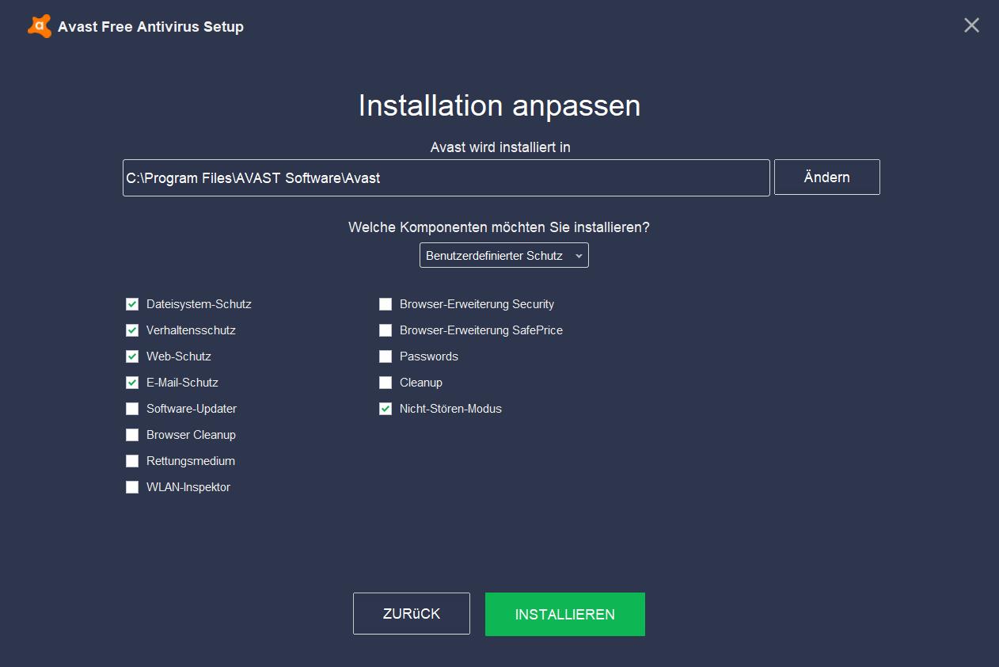This screenshot has height=667, width=999.
Task: Toggle the Web-Schutz checkbox
Action: [x=132, y=356]
